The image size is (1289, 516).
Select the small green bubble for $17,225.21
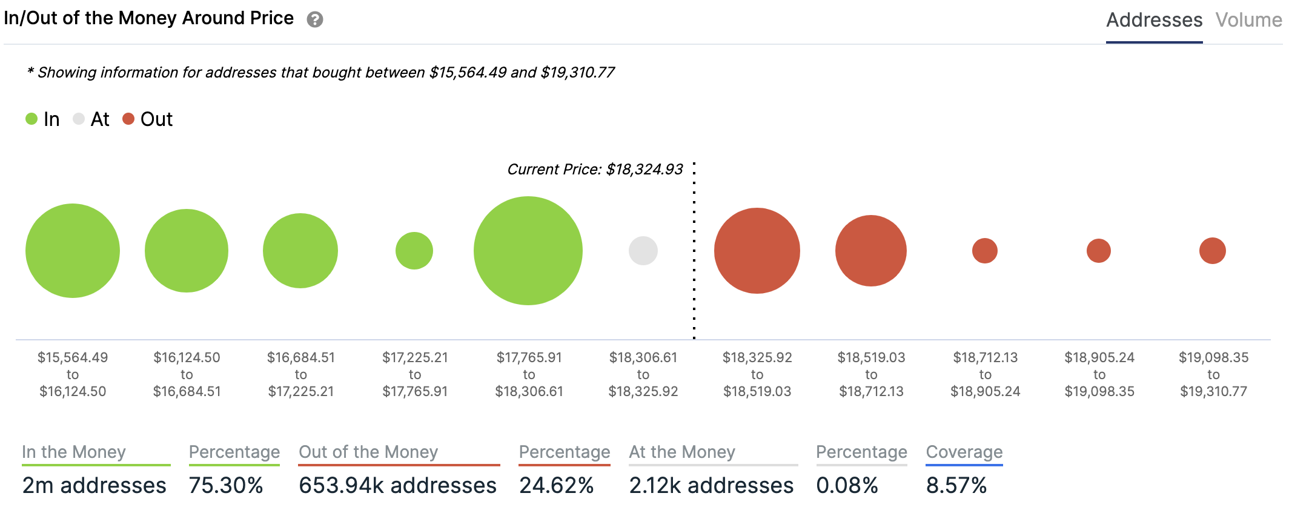(414, 251)
